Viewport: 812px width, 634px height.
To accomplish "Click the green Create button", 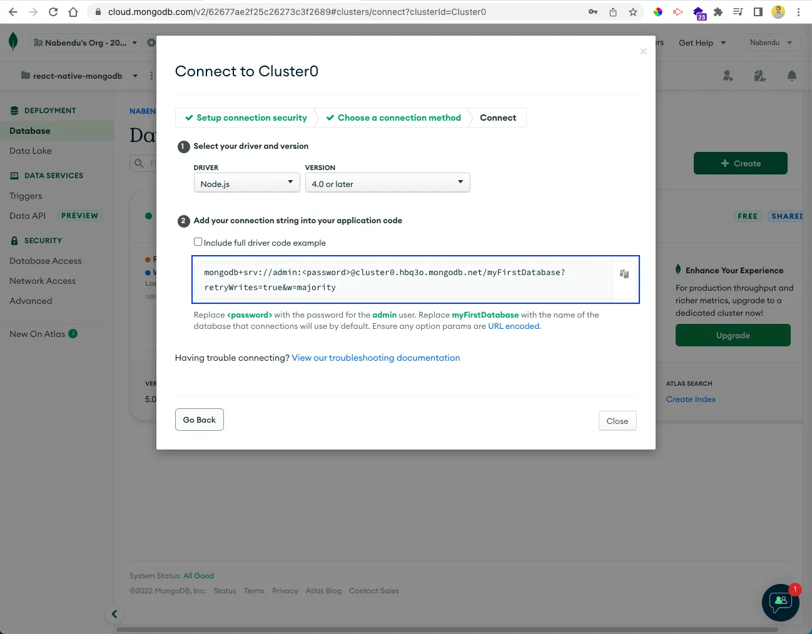I will coord(741,163).
